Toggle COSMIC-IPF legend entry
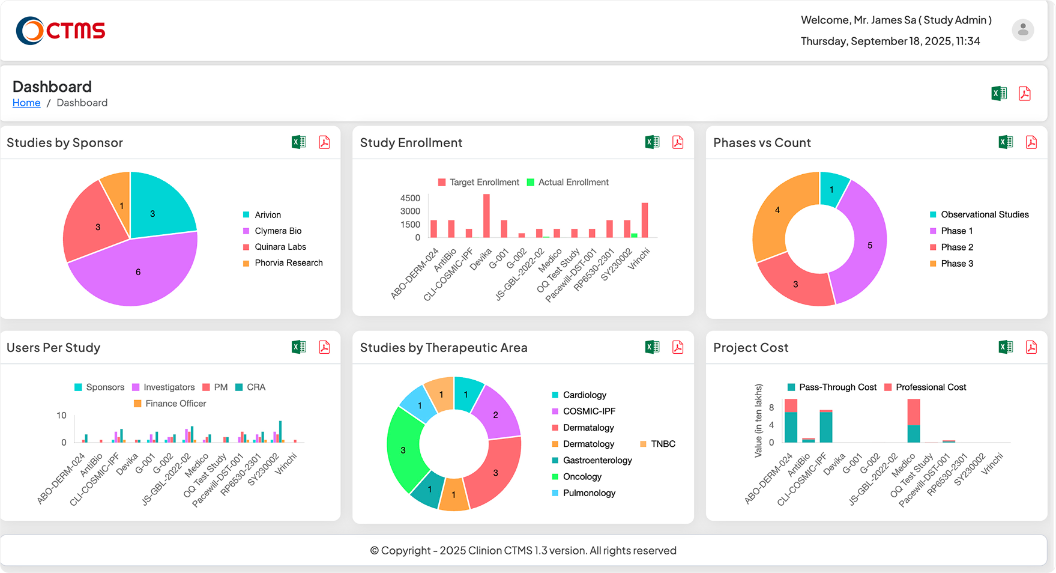This screenshot has height=573, width=1056. point(584,411)
